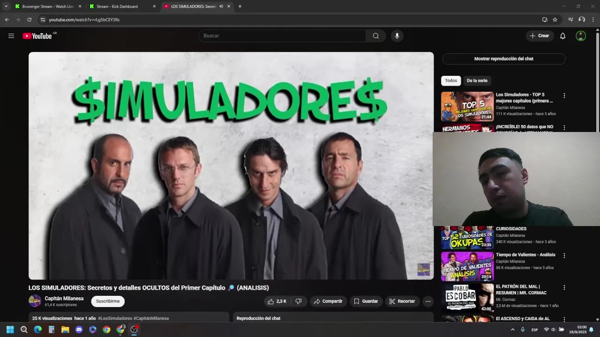Open the Pablo Escobar resumen thumbnail
This screenshot has width=600, height=337.
(467, 298)
